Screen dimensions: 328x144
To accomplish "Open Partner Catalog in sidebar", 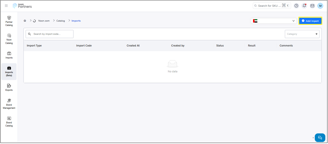I will pyautogui.click(x=9, y=21).
